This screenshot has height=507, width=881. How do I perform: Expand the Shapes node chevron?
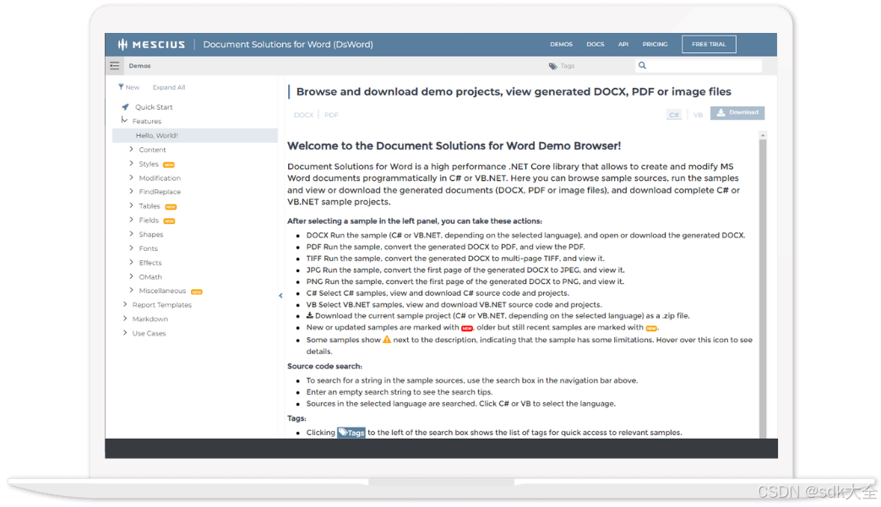coord(132,234)
